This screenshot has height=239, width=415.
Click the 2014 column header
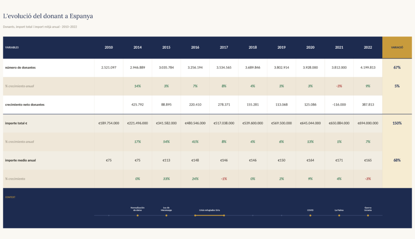tap(138, 47)
